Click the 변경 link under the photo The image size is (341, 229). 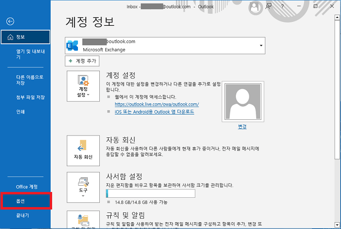tap(242, 127)
